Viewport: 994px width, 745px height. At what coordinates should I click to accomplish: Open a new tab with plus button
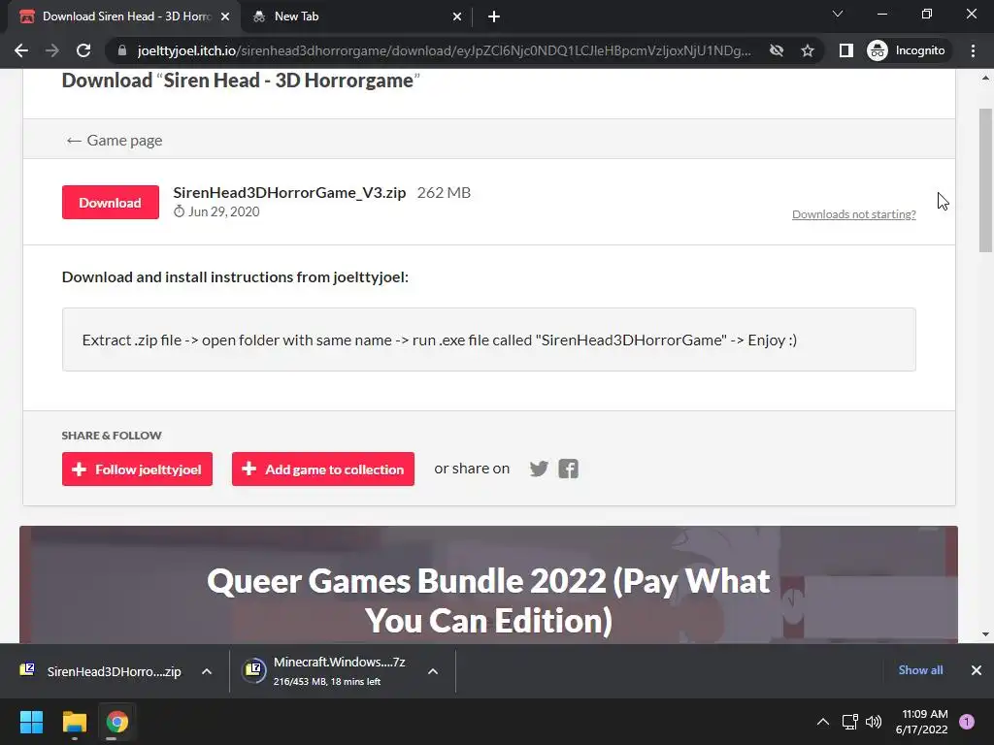click(x=494, y=16)
